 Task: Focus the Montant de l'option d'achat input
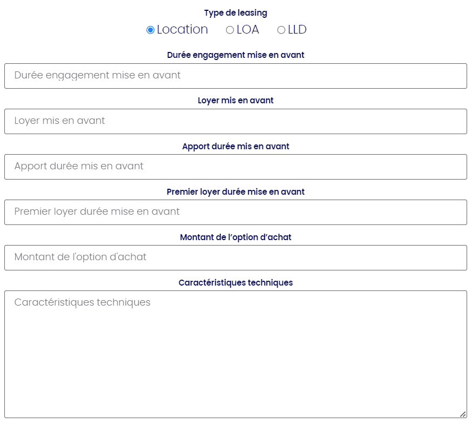point(236,257)
